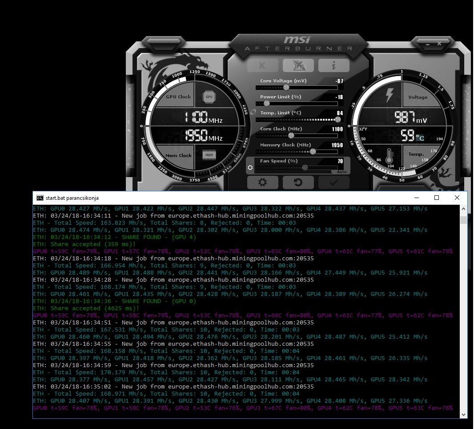This screenshot has height=429, width=474.
Task: Click the Power Limit value -18
Action: (x=339, y=97)
